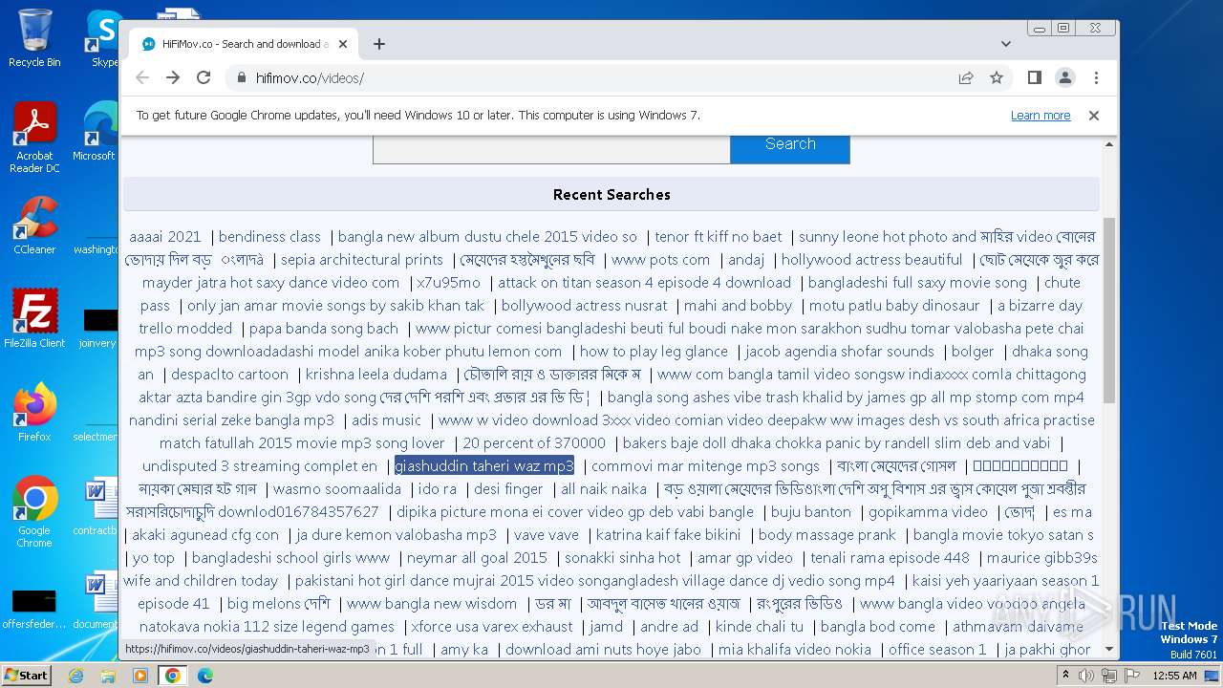Open 'aaaai 2021' recent search

pos(165,237)
